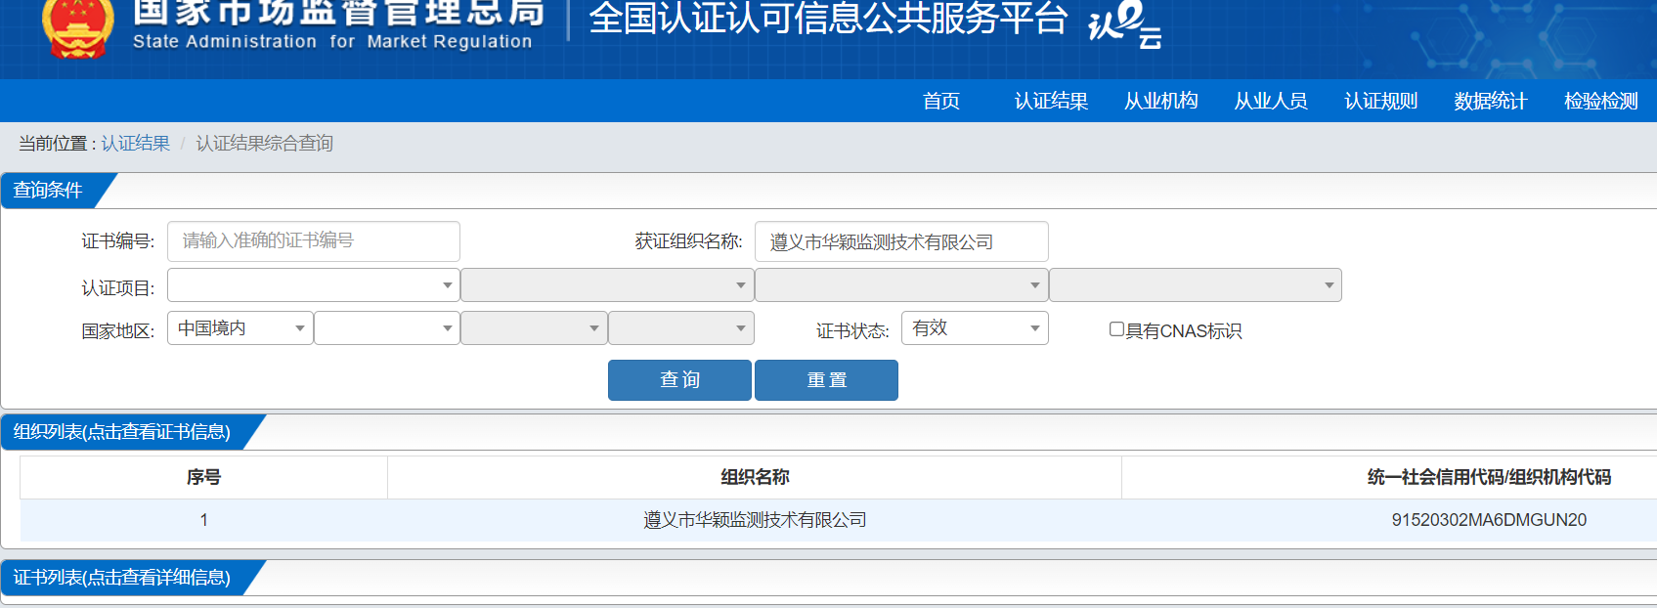Click the 重置 button
Viewport: 1657px width, 608px height.
[x=826, y=380]
